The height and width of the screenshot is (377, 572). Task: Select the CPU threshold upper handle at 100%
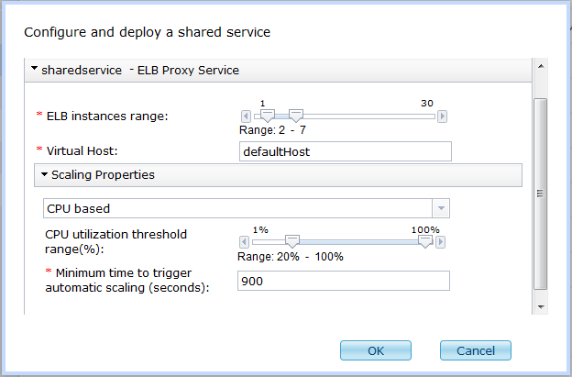(x=425, y=241)
